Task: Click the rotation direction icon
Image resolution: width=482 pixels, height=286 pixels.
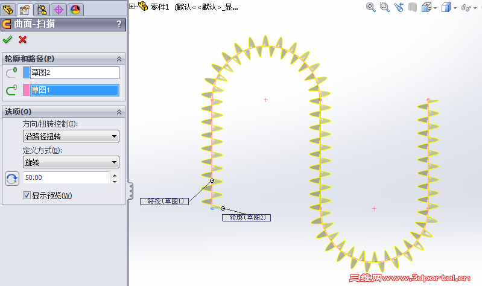Action: [x=12, y=179]
